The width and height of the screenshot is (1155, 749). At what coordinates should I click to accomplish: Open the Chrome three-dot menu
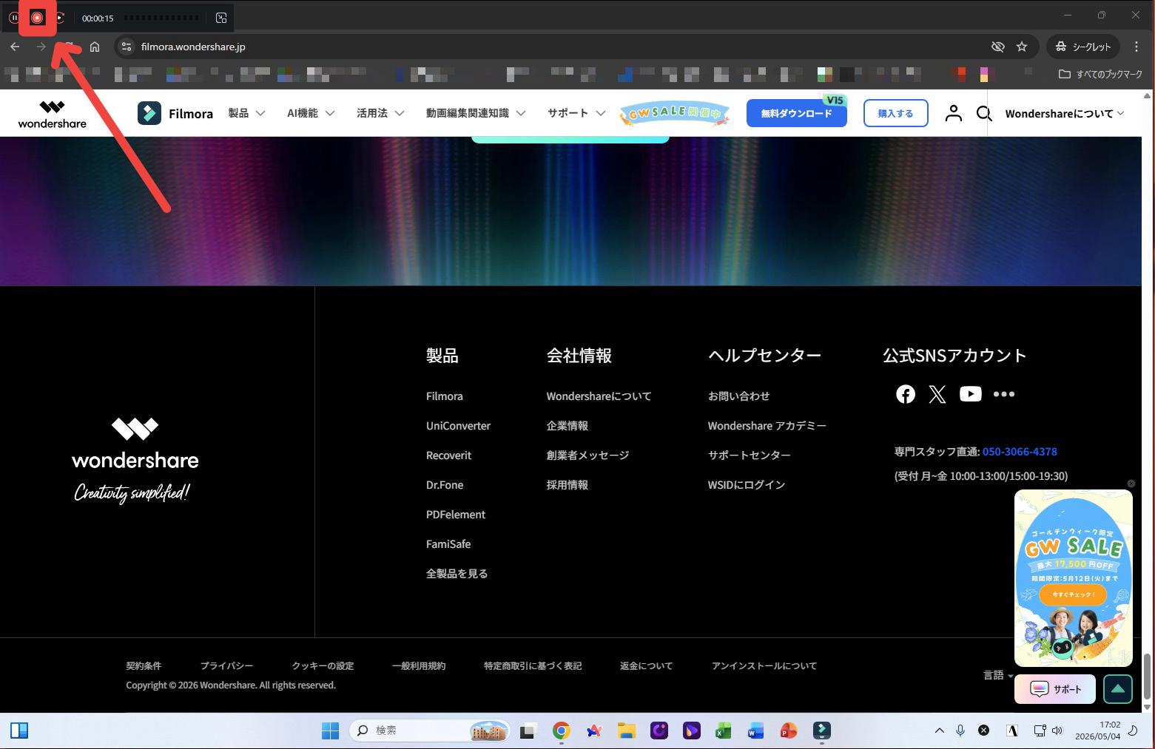pyautogui.click(x=1137, y=47)
